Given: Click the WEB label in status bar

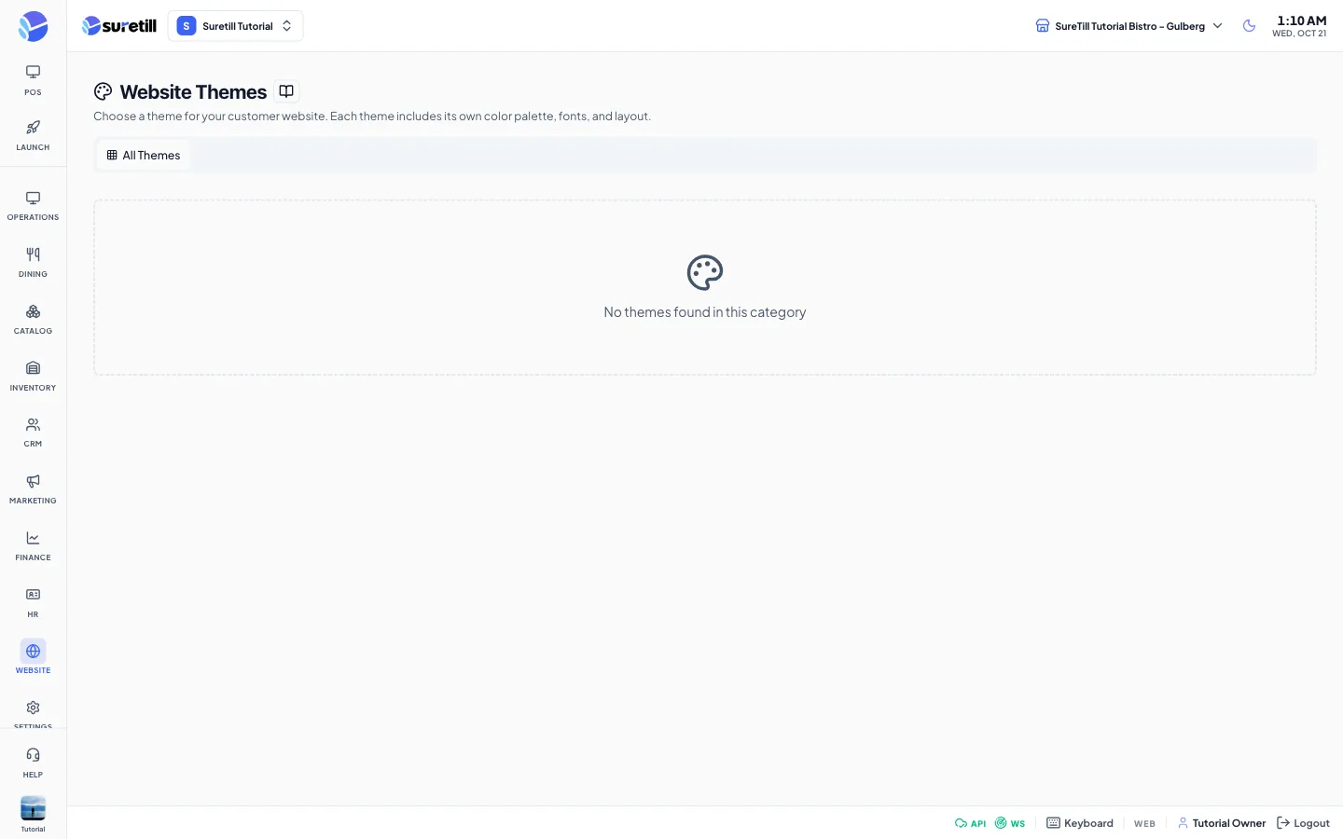Looking at the screenshot, I should point(1144,824).
